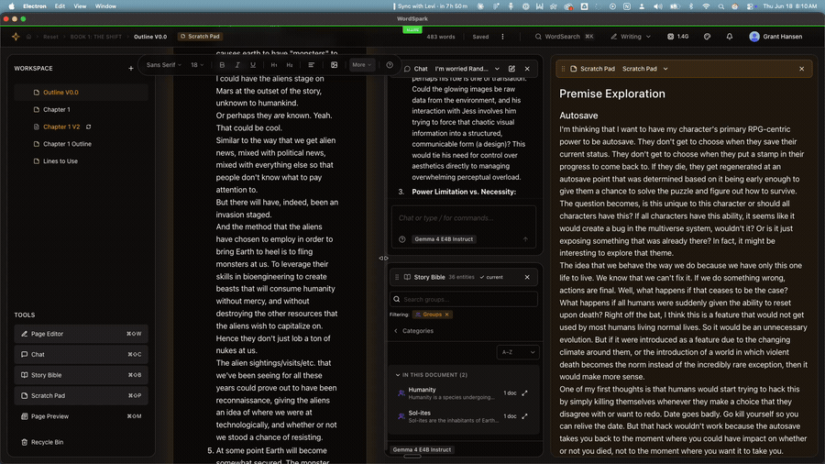Select the Gemma 4 E4B Instruct model chip
Viewport: 825px width, 464px height.
[x=444, y=239]
